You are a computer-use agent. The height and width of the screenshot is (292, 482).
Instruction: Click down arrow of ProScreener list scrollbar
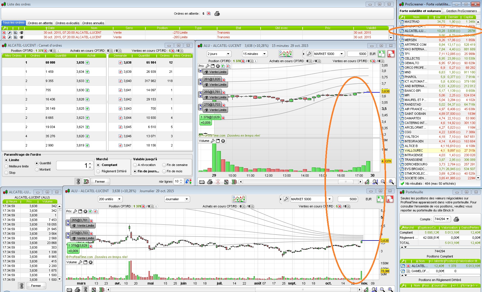tap(478, 178)
